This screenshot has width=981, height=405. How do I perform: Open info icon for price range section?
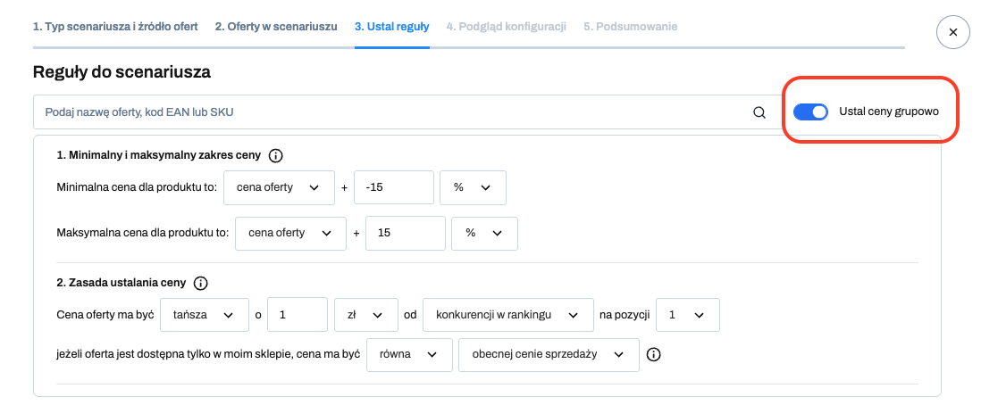point(275,155)
